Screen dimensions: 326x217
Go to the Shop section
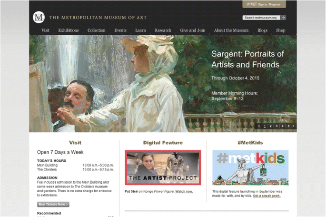280,30
